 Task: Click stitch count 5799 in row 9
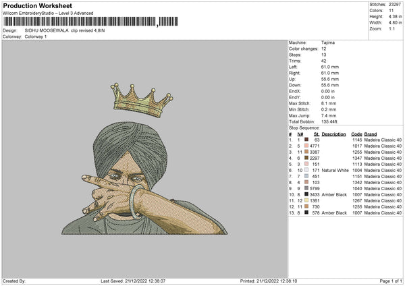pyautogui.click(x=315, y=188)
